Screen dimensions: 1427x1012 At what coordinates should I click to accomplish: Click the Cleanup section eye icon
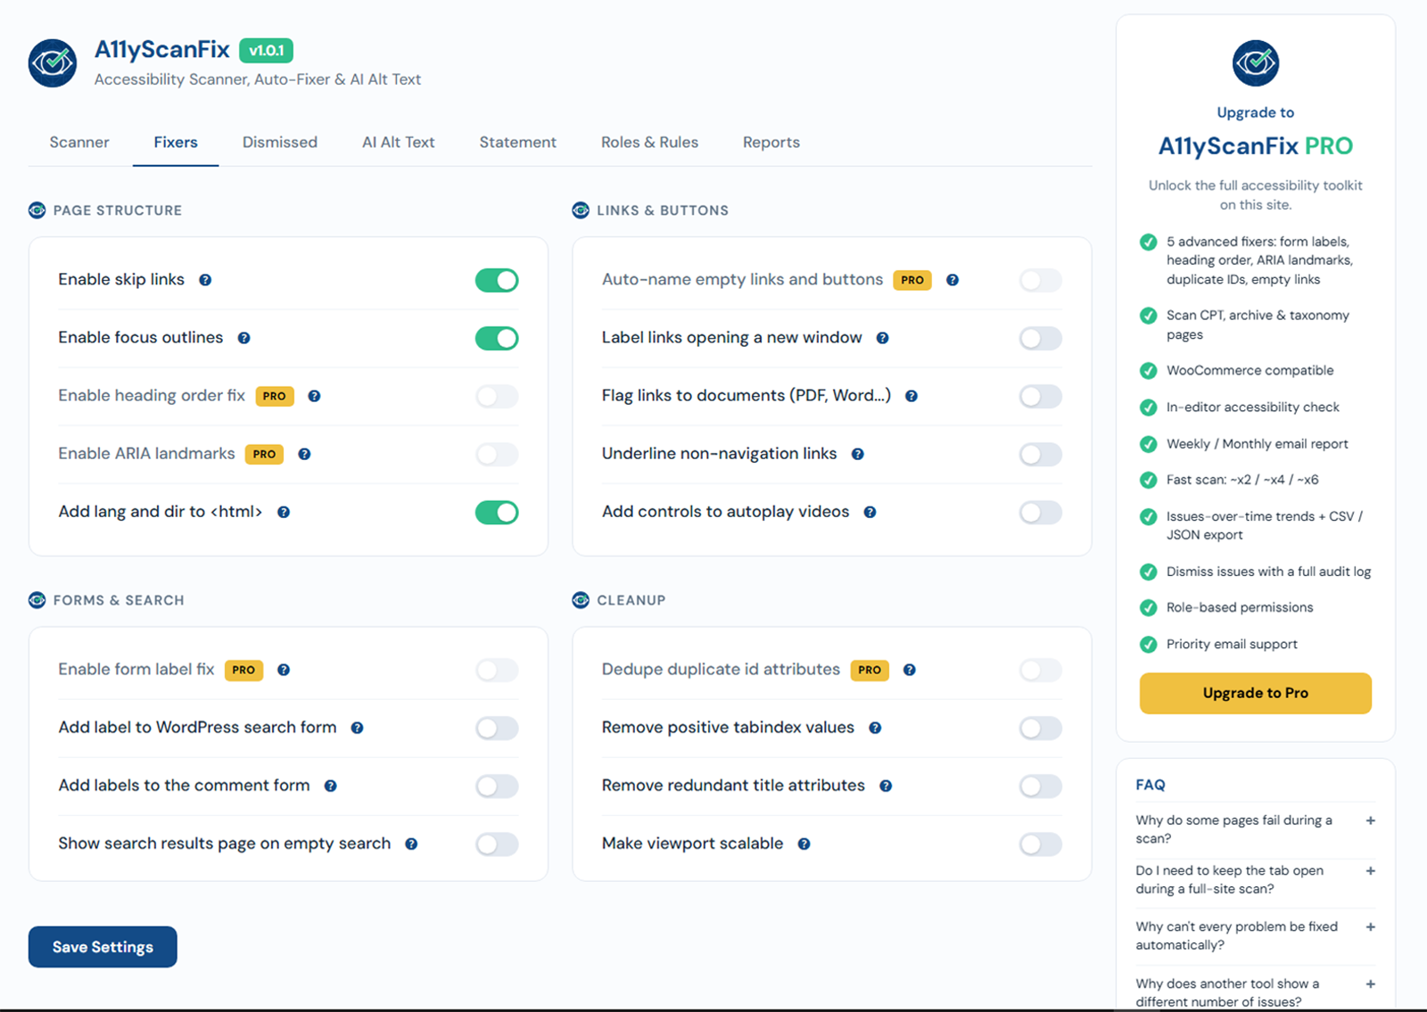pos(581,600)
